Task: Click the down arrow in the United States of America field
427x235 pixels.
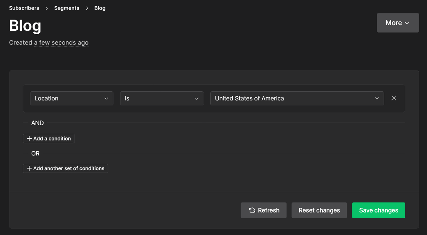Action: pyautogui.click(x=377, y=99)
